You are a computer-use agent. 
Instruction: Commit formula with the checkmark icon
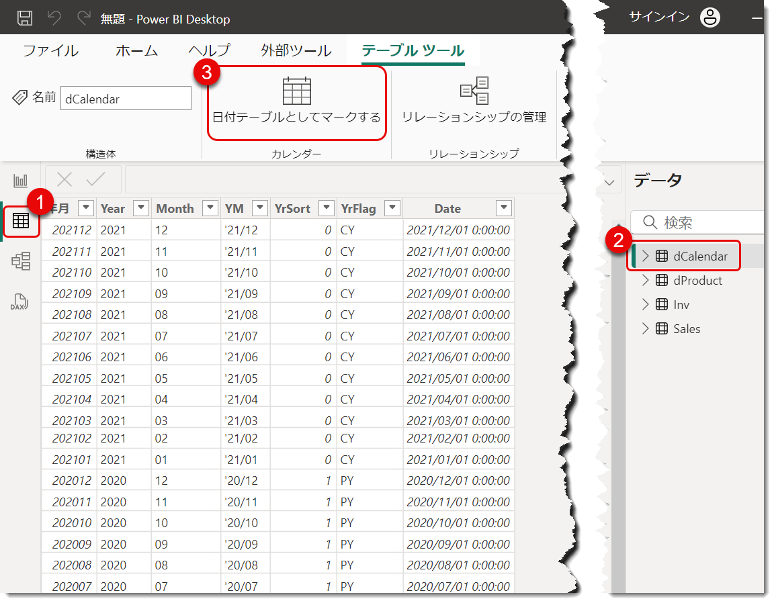(x=95, y=179)
